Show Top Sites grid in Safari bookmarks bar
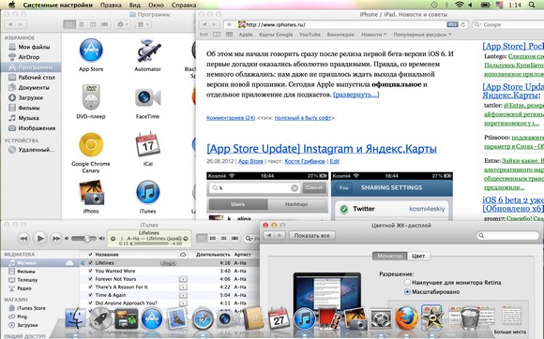The width and height of the screenshot is (544, 339). (229, 35)
